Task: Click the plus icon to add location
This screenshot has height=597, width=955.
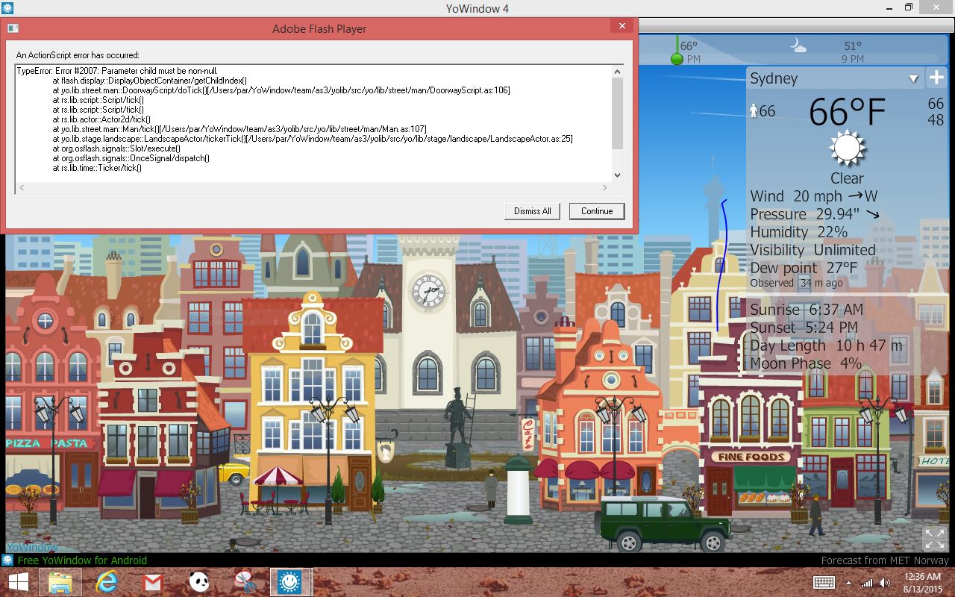Action: [x=936, y=78]
